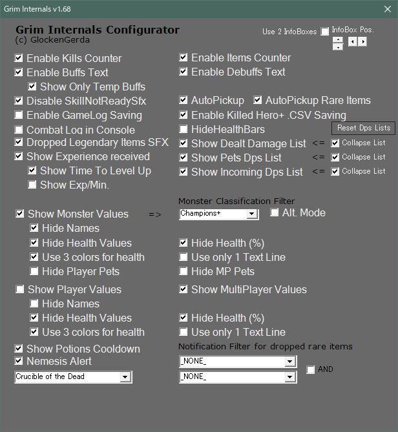Toggle Collapse List for Dealt Damage List

[335, 143]
